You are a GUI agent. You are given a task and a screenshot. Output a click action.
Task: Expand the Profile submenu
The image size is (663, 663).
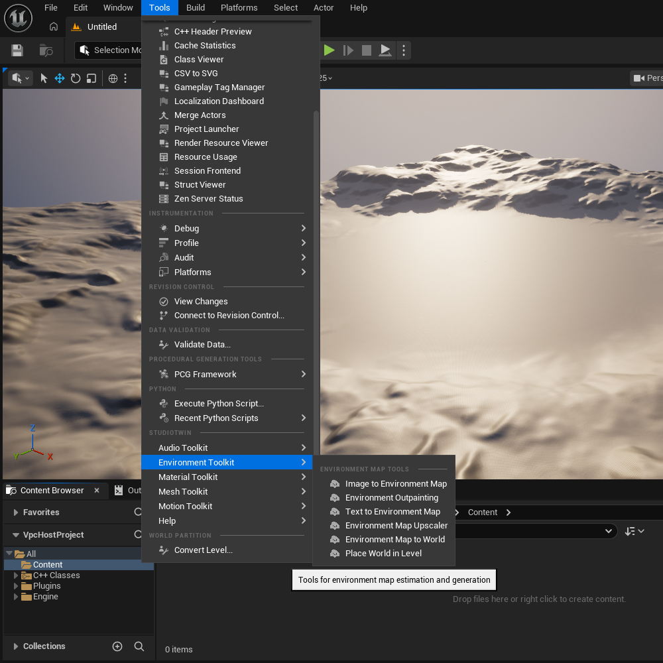(x=227, y=243)
